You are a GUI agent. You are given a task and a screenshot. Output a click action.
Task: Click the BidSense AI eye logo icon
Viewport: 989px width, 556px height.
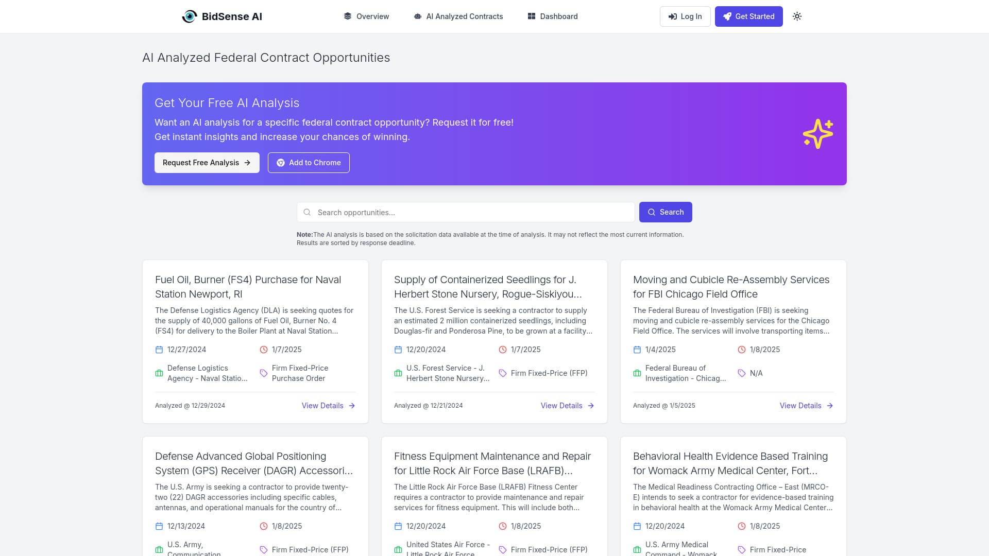coord(190,16)
